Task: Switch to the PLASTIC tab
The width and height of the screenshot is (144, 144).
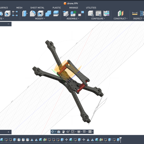Action: click(57, 8)
